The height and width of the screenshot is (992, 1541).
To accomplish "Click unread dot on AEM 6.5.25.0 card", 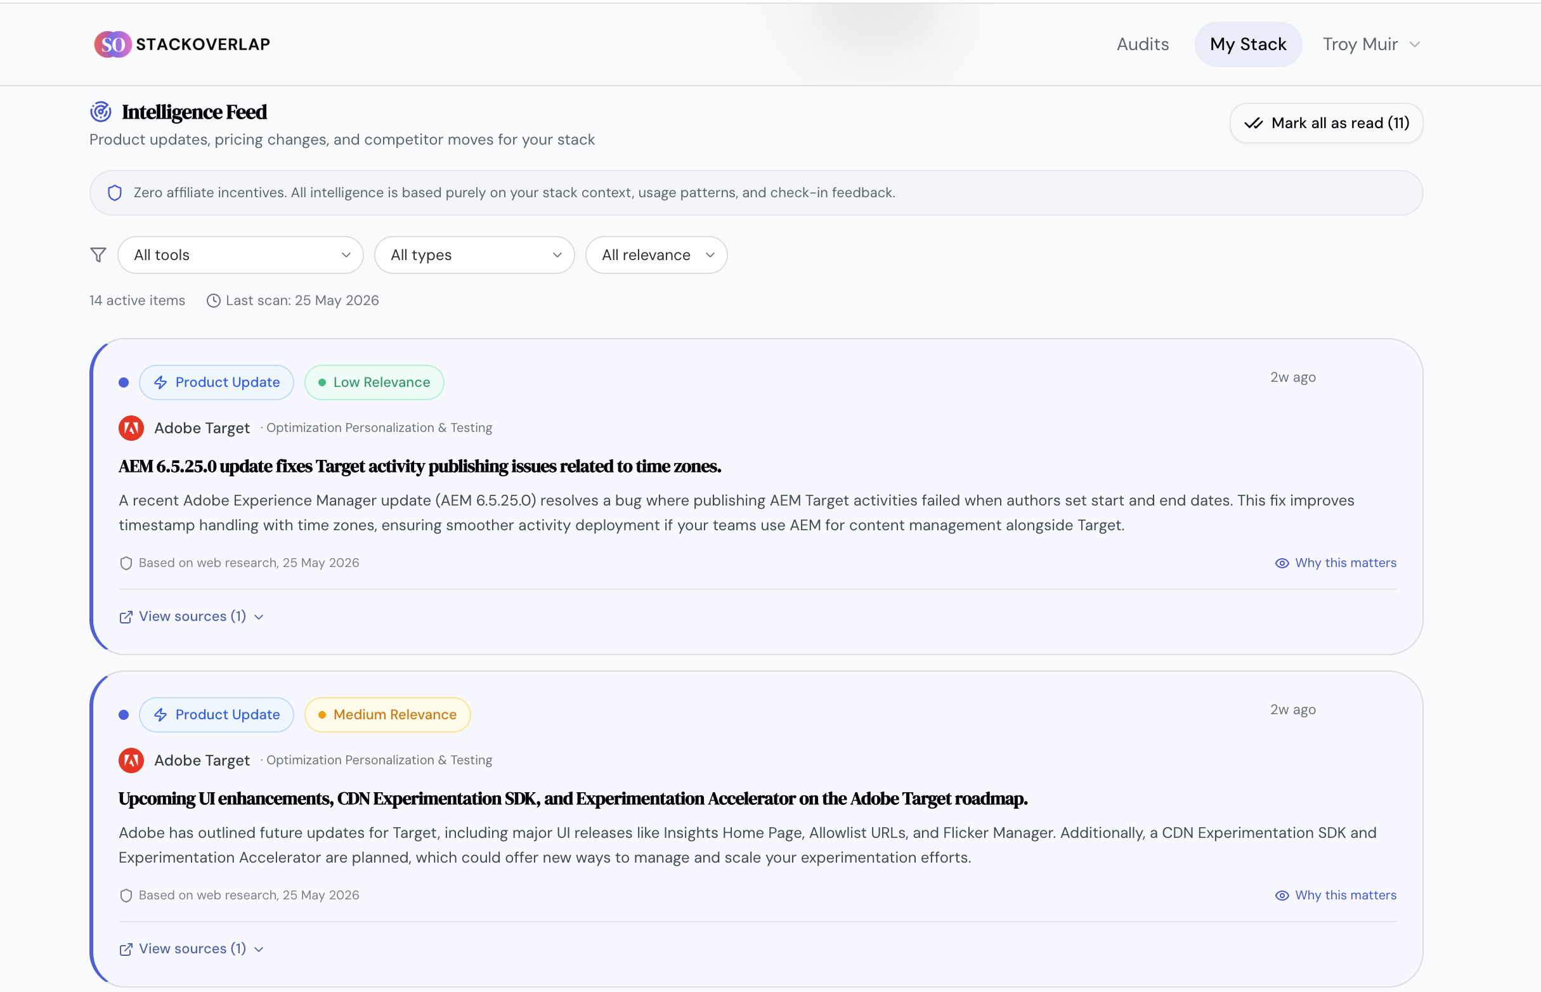I will [124, 382].
